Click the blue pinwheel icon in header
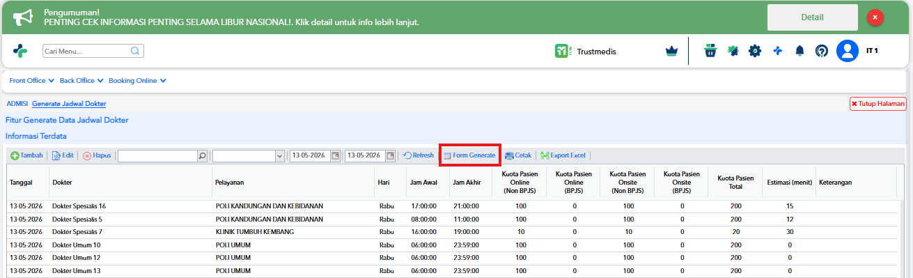Image resolution: width=913 pixels, height=278 pixels. pos(778,51)
